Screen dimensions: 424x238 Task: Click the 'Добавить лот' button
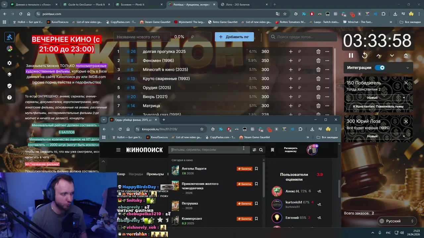click(x=234, y=37)
